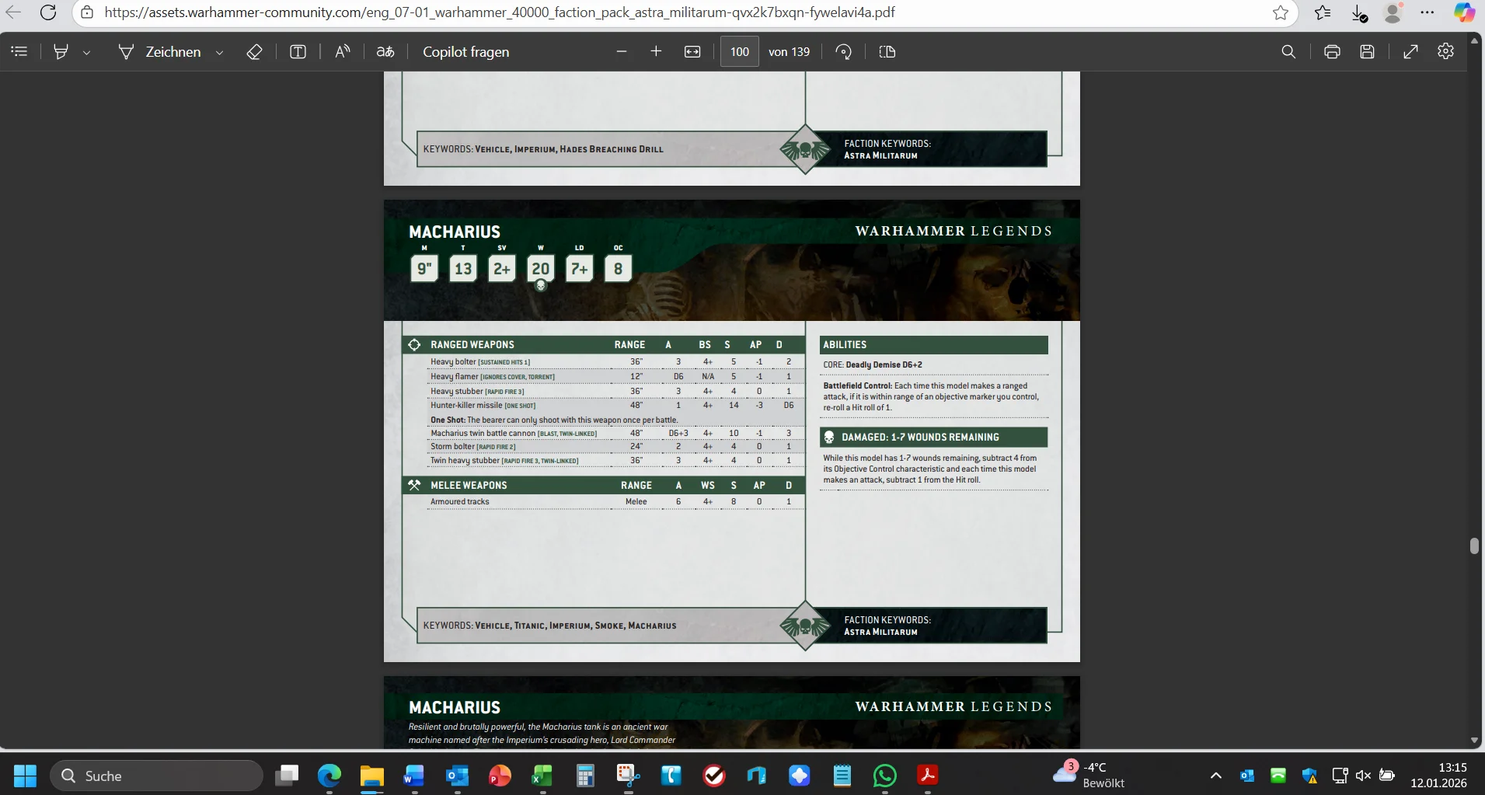This screenshot has width=1485, height=795.
Task: Click the ABILITIES section header
Action: [x=934, y=344]
